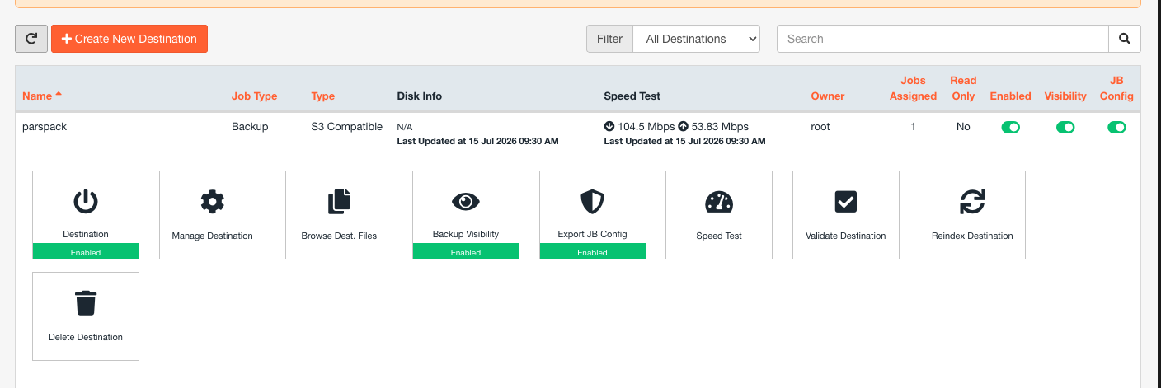Click the upload speed arrow icon
This screenshot has height=388, width=1161.
(683, 127)
